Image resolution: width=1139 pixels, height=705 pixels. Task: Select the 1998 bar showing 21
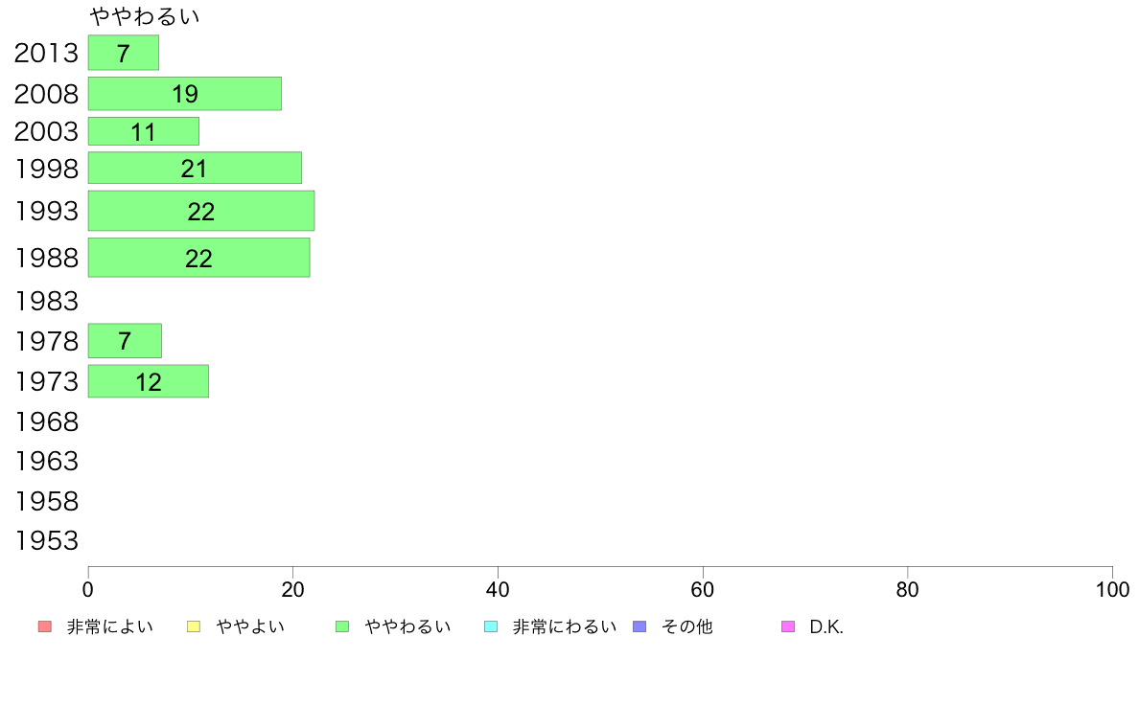coord(195,168)
